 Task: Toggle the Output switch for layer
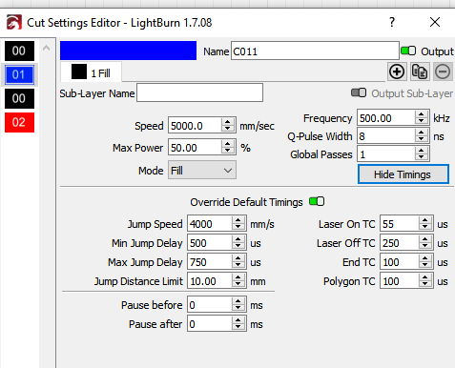[x=408, y=51]
